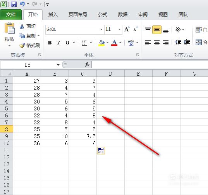Align text right icon

166,42
